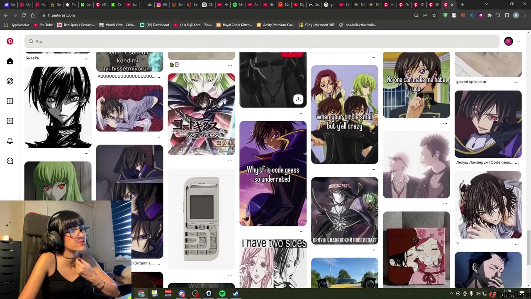The image size is (531, 299).
Task: Click the Create plus icon in sidebar
Action: click(x=10, y=121)
